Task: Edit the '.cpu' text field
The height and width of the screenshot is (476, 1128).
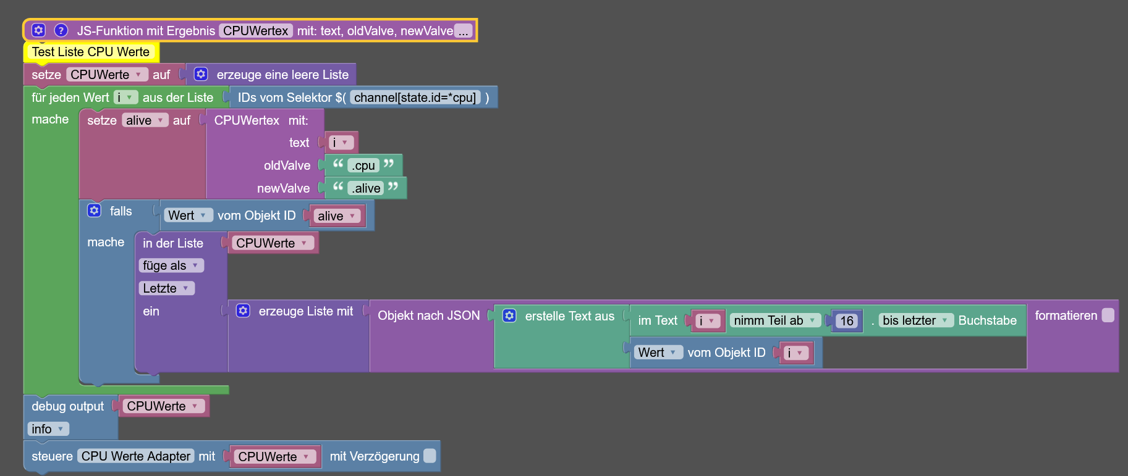Action: coord(363,165)
